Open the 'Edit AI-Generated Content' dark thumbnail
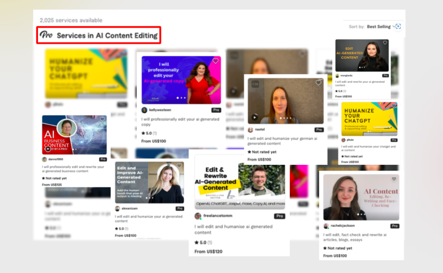This screenshot has width=443, height=273. point(362,55)
